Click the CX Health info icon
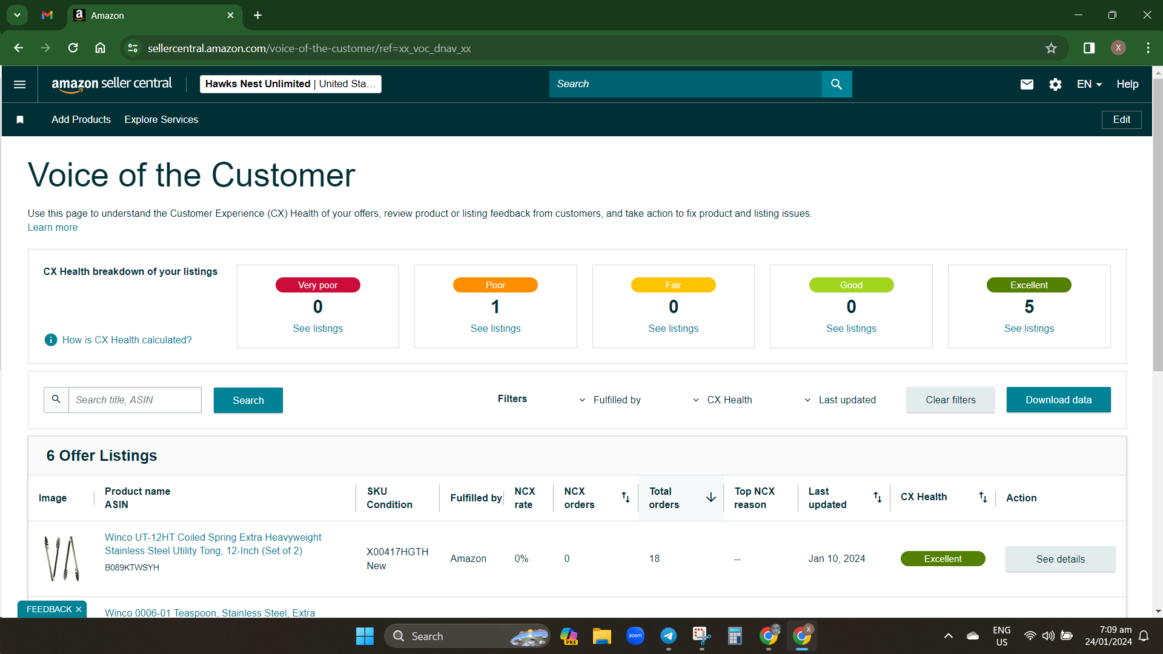1163x654 pixels. click(51, 340)
